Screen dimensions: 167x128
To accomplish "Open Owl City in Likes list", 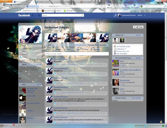I will click(x=30, y=118).
